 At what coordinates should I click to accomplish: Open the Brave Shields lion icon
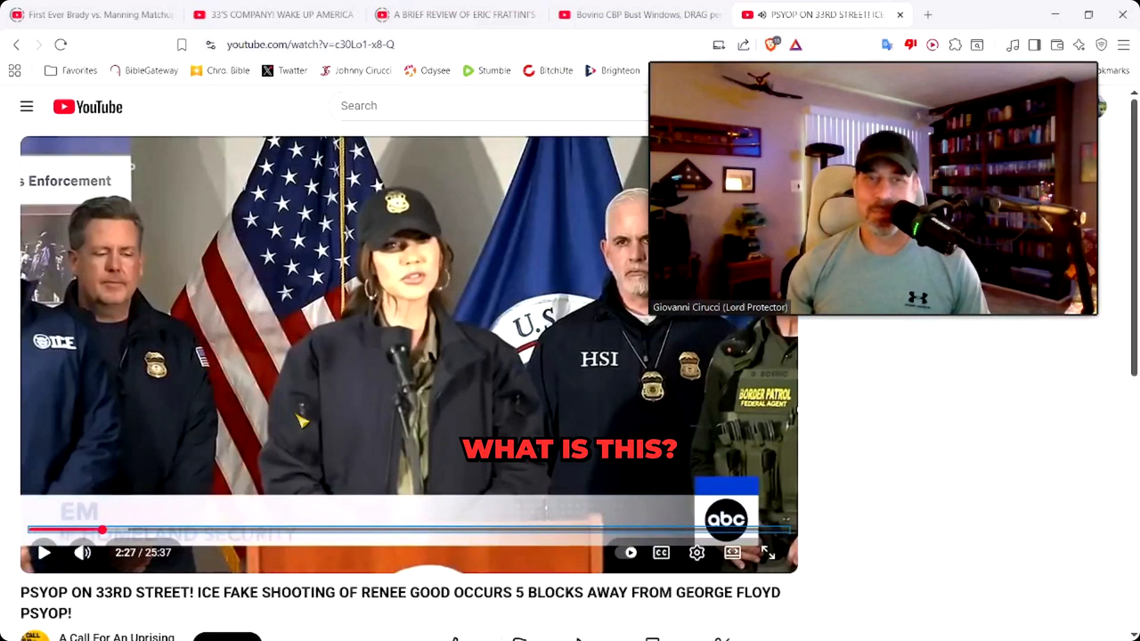tap(772, 45)
